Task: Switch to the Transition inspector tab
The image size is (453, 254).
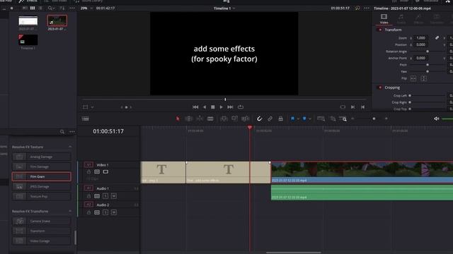Action: [437, 19]
